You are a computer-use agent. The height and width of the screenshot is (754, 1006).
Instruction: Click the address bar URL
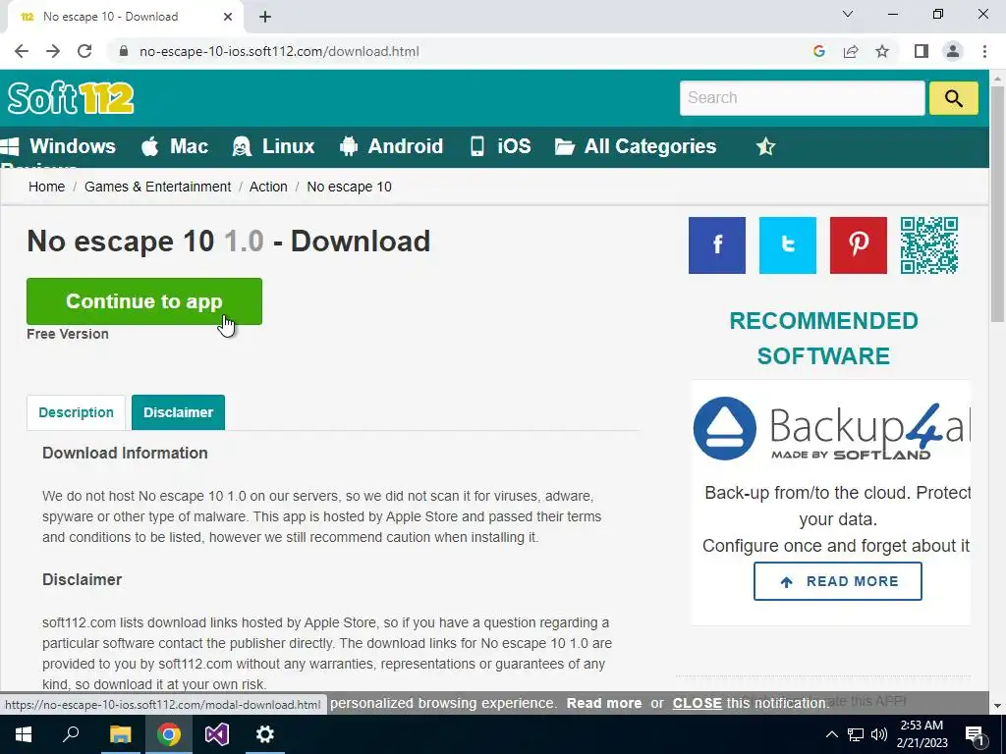[279, 51]
